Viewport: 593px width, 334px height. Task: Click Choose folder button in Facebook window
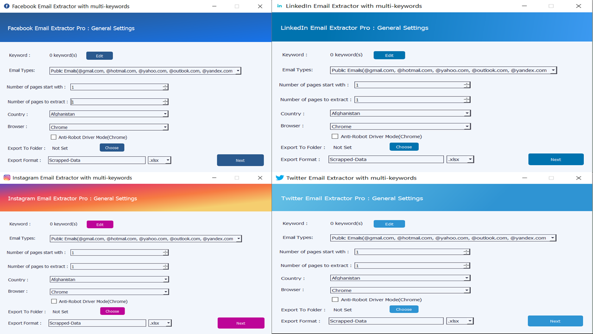coord(112,148)
